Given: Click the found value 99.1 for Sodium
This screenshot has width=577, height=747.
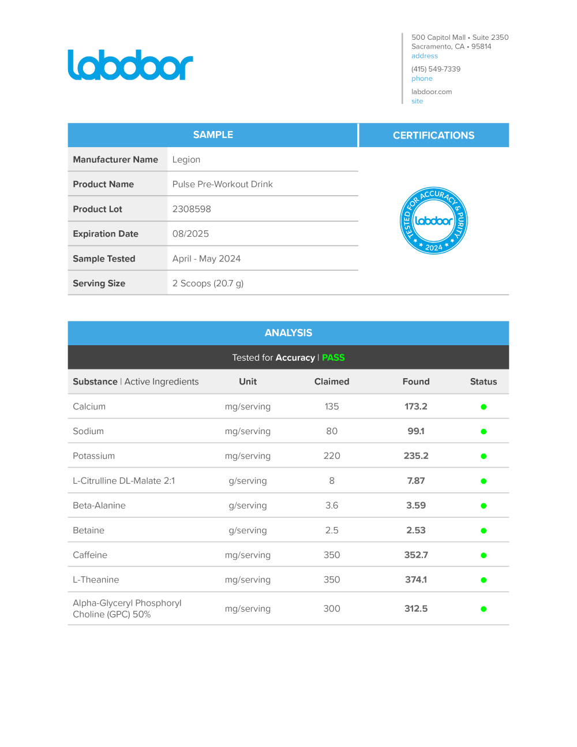Looking at the screenshot, I should (x=416, y=431).
